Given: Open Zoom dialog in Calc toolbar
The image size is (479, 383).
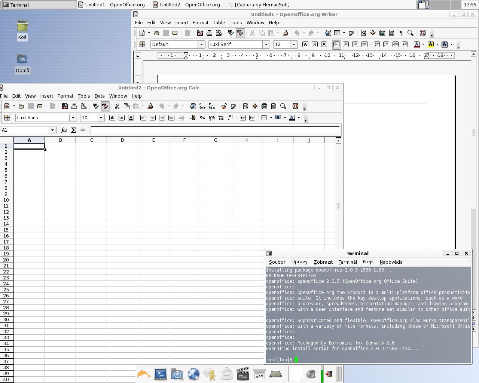Looking at the screenshot, I should (x=283, y=106).
